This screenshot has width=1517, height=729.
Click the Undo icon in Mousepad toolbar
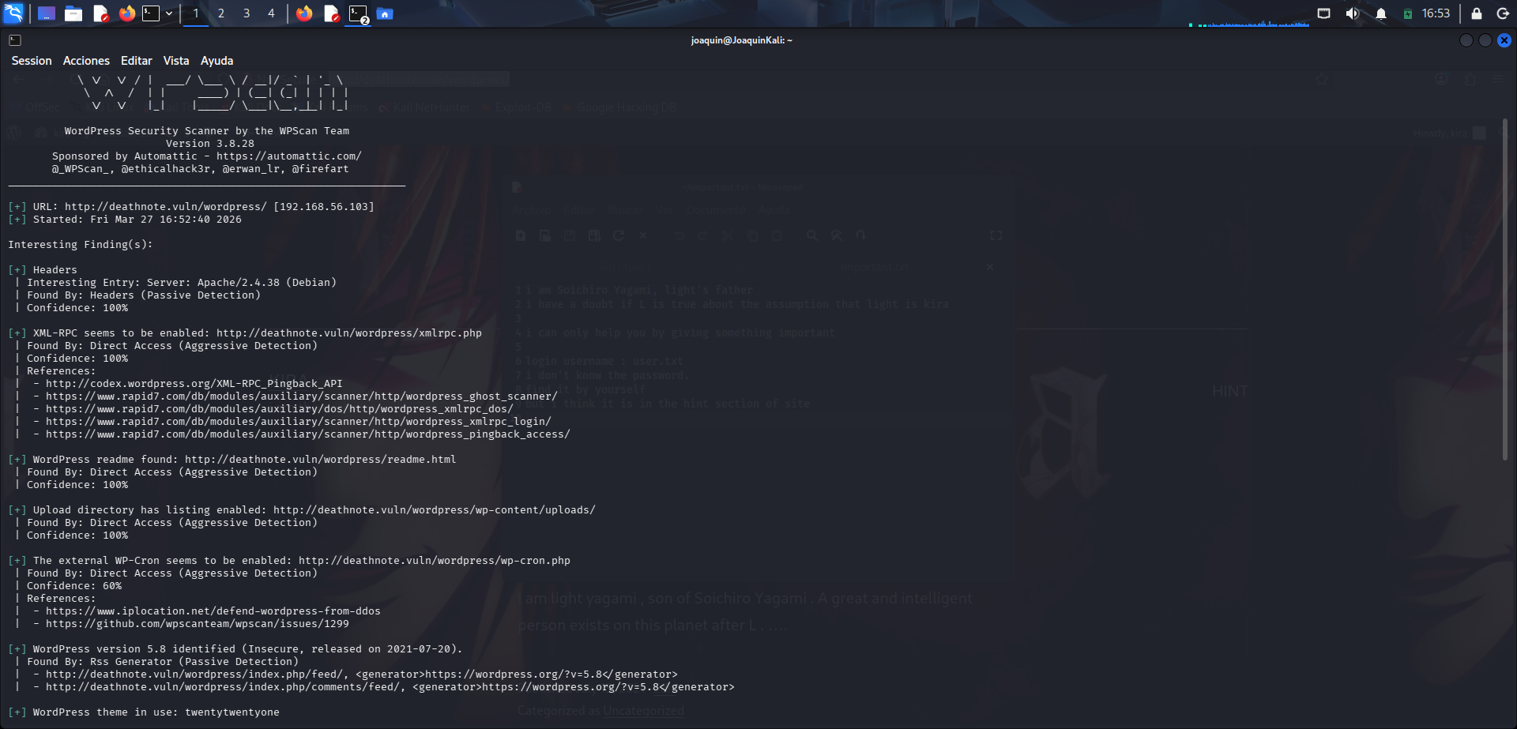(679, 235)
